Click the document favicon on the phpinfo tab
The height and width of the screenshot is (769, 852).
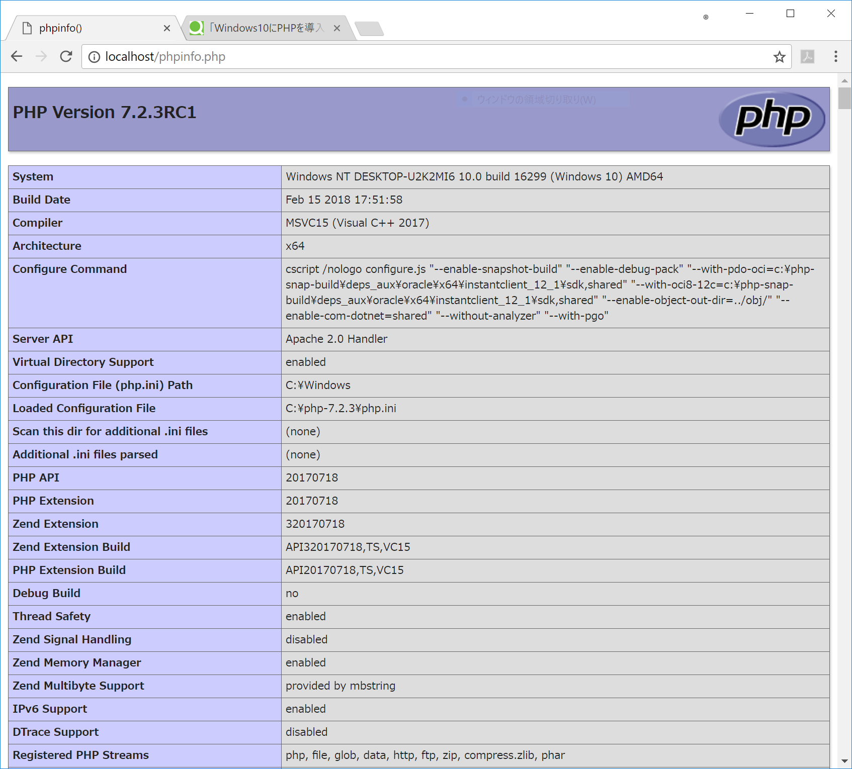click(x=27, y=28)
